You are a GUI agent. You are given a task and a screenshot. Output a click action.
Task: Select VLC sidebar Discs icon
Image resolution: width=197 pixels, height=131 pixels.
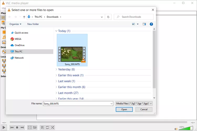coord(4,52)
